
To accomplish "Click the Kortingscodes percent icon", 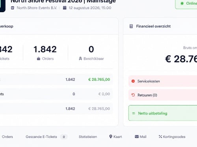I will point(160,136).
